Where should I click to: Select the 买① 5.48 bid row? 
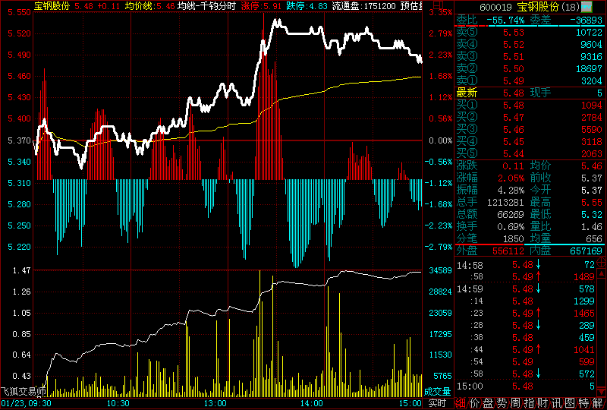[x=529, y=105]
